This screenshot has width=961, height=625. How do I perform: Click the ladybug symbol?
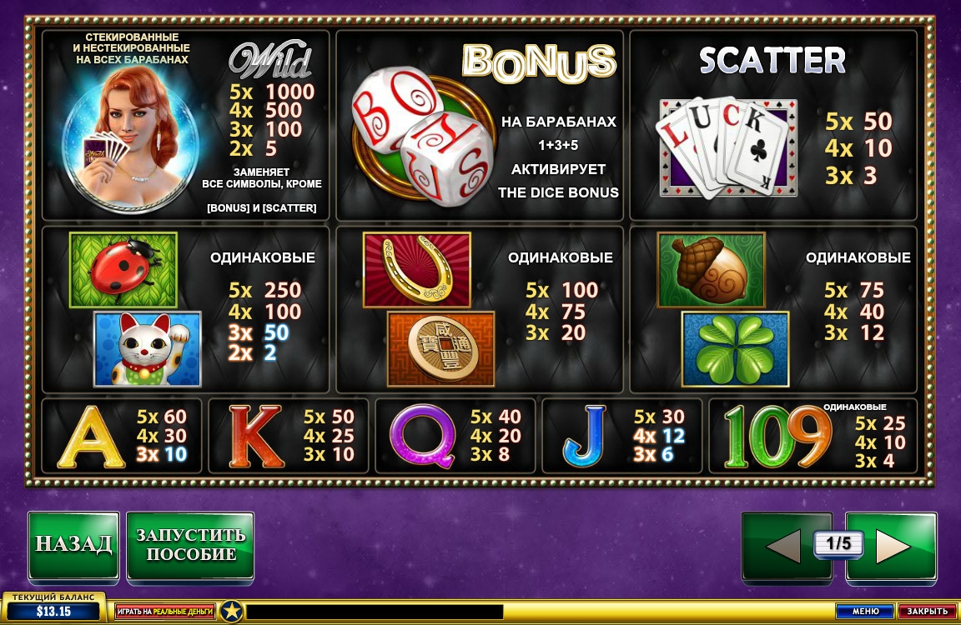point(123,269)
